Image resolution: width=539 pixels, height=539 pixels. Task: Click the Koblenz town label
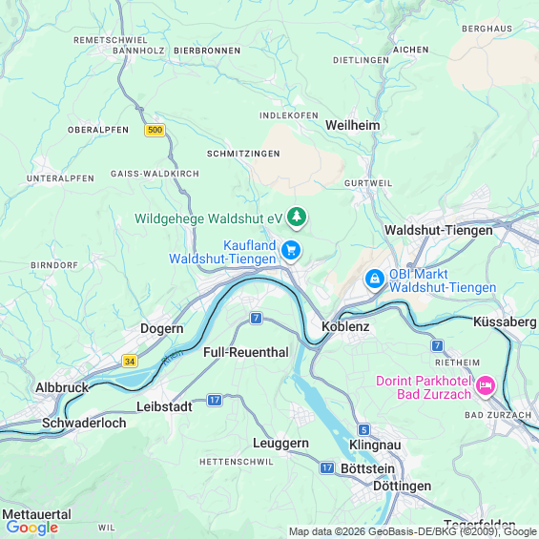point(345,326)
